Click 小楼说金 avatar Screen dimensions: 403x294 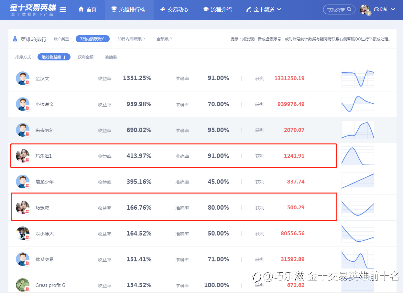pos(23,104)
